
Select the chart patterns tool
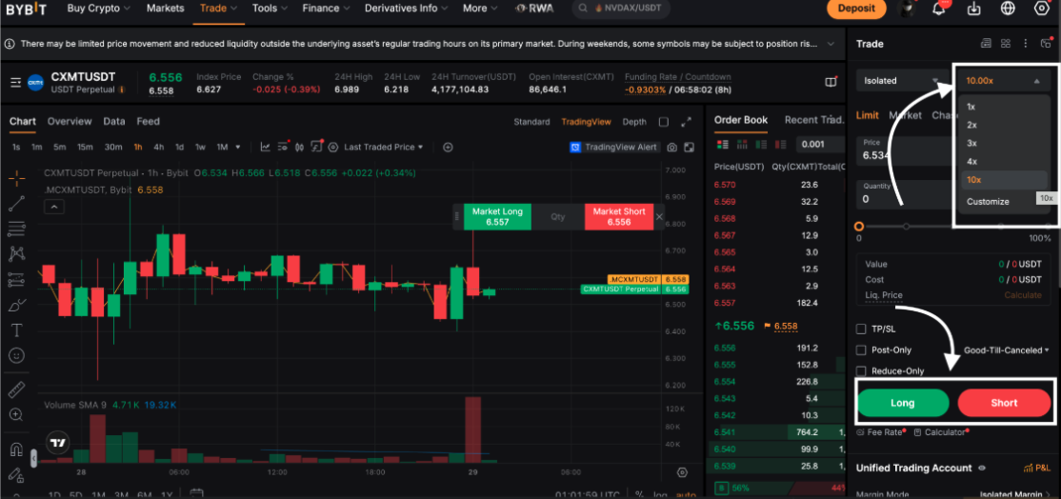click(17, 253)
